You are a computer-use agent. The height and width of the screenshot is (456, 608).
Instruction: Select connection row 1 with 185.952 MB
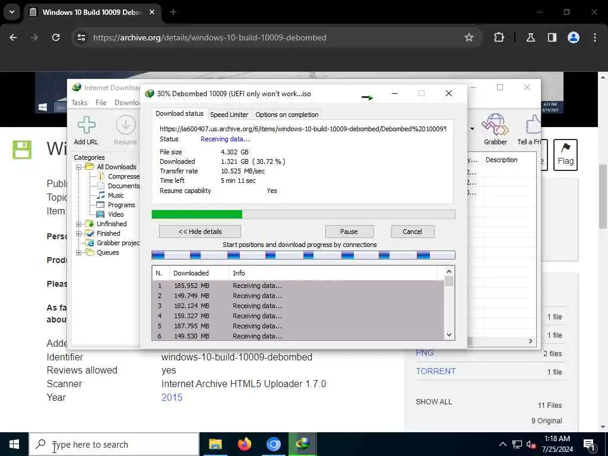298,286
